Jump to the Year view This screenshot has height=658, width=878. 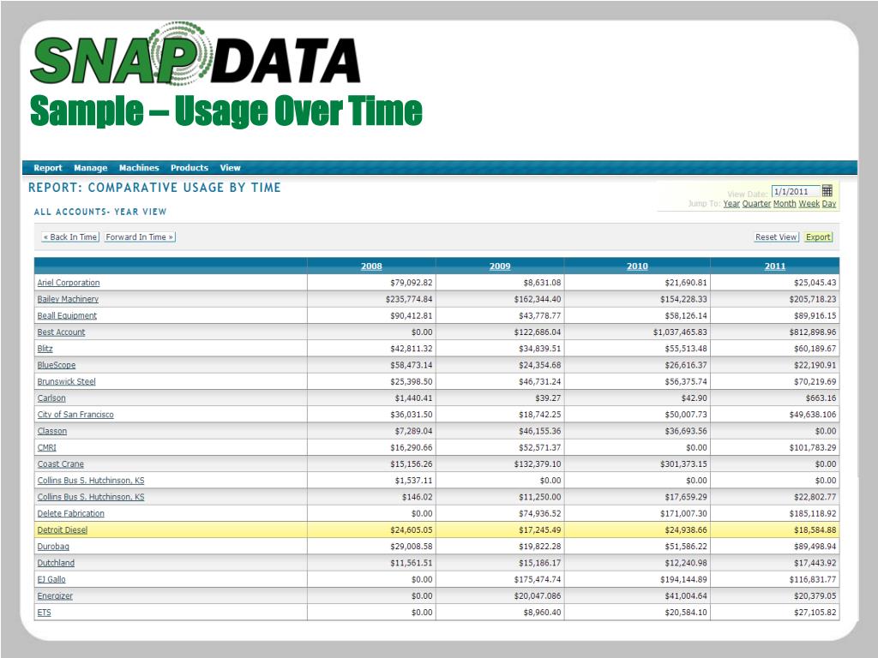[731, 204]
